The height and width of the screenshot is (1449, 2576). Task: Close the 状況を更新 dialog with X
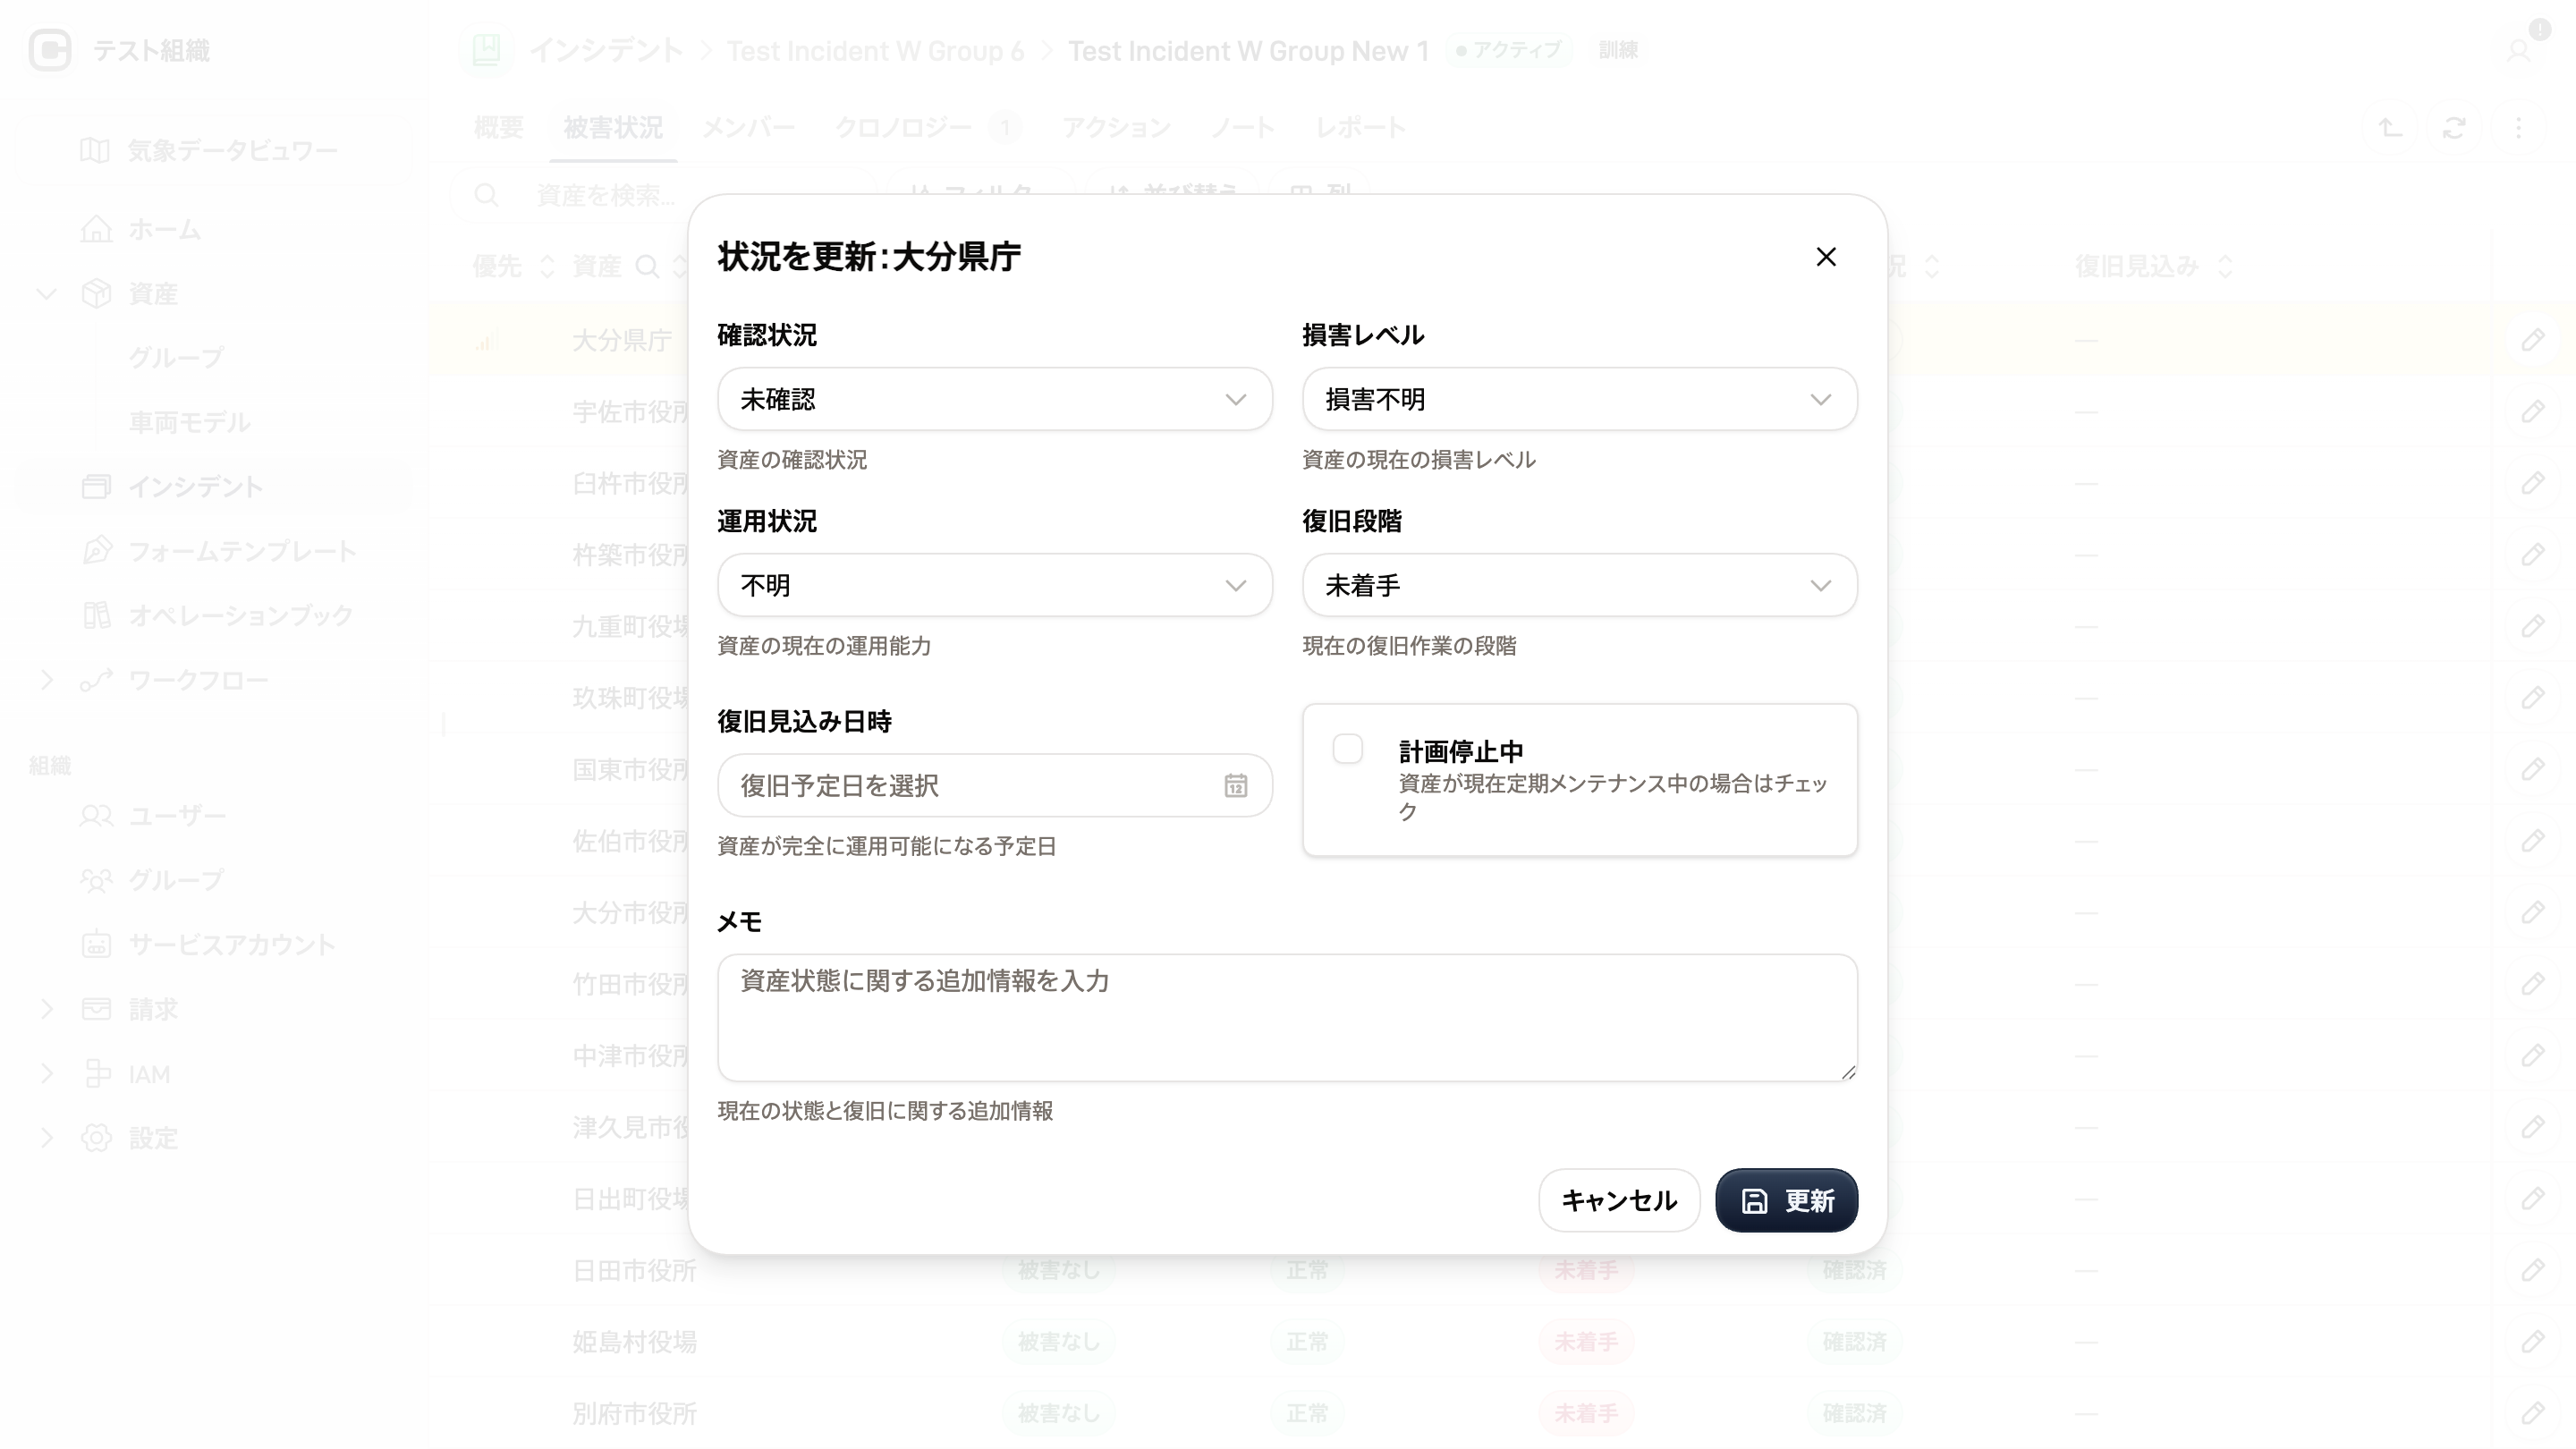pos(1826,257)
